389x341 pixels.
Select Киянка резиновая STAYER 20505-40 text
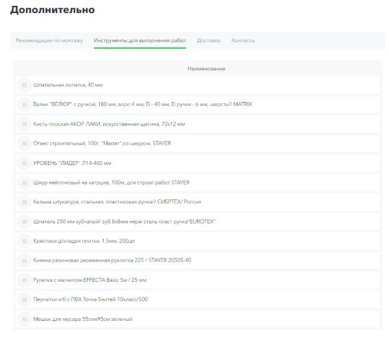click(x=112, y=260)
